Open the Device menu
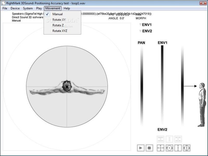 (x=15, y=8)
